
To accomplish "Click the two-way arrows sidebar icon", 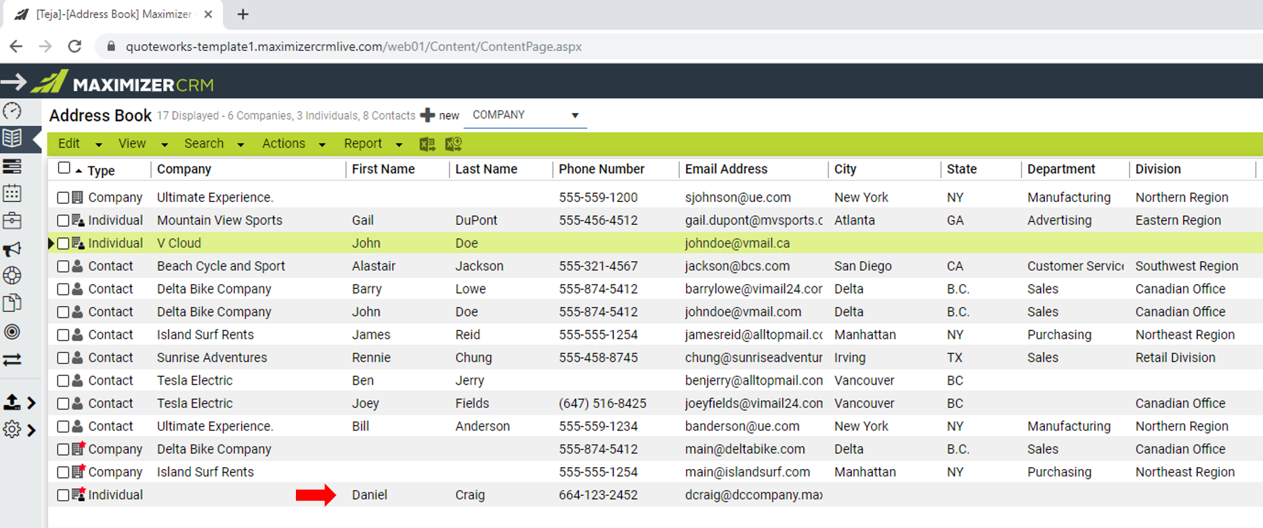I will point(12,359).
